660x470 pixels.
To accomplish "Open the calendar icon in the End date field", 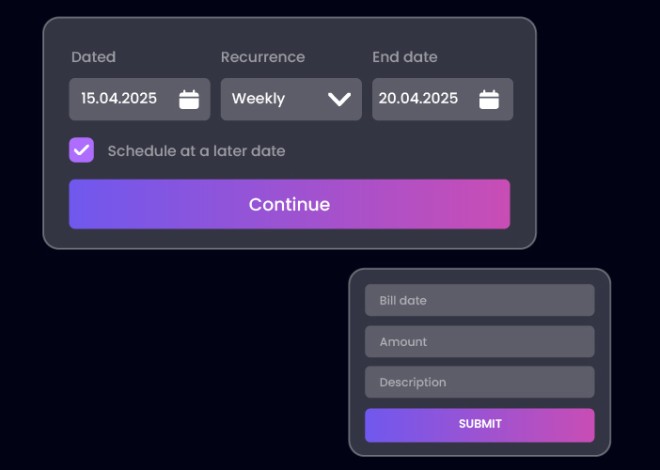I will click(489, 100).
